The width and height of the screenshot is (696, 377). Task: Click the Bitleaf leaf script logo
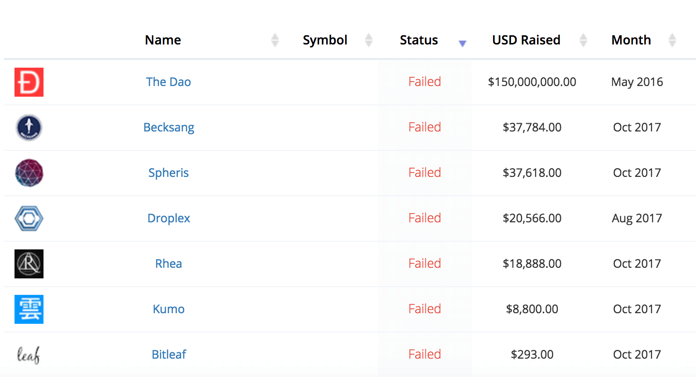point(29,355)
